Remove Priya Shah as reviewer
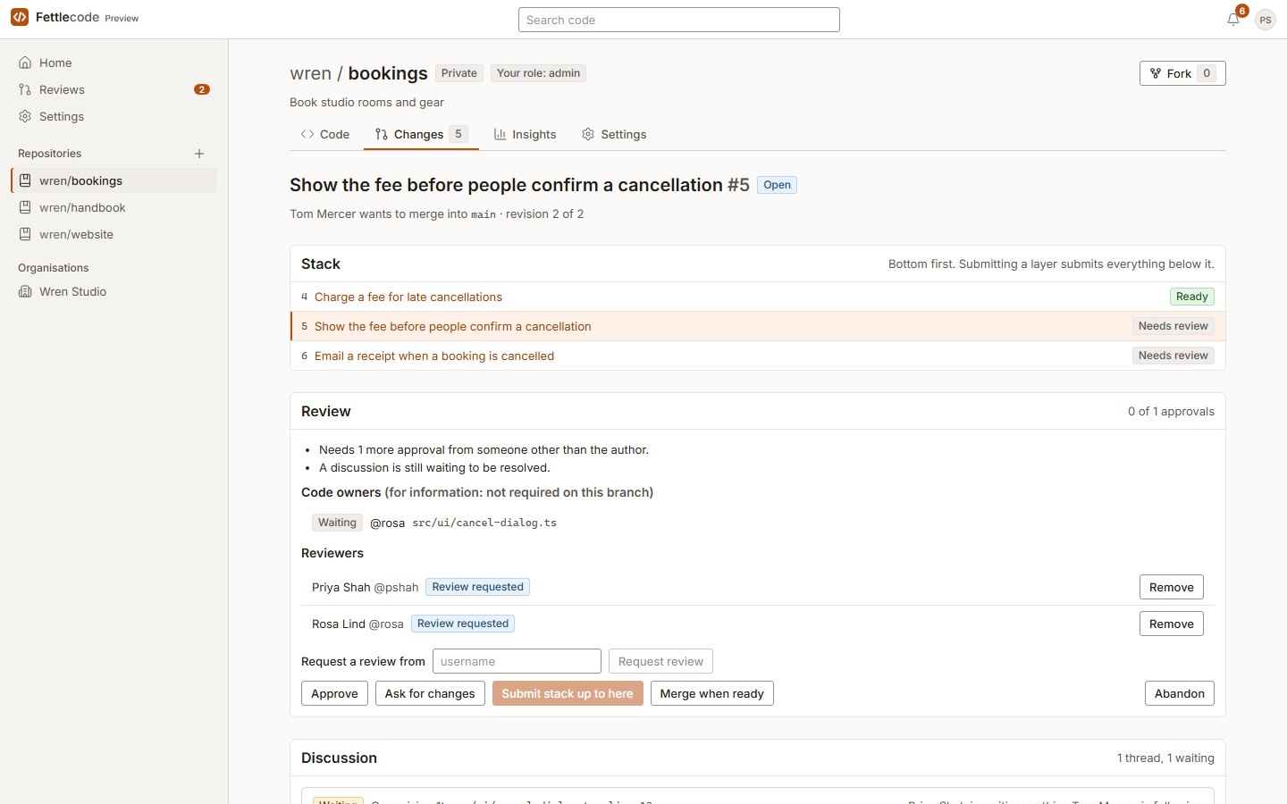Image resolution: width=1287 pixels, height=804 pixels. (1171, 587)
